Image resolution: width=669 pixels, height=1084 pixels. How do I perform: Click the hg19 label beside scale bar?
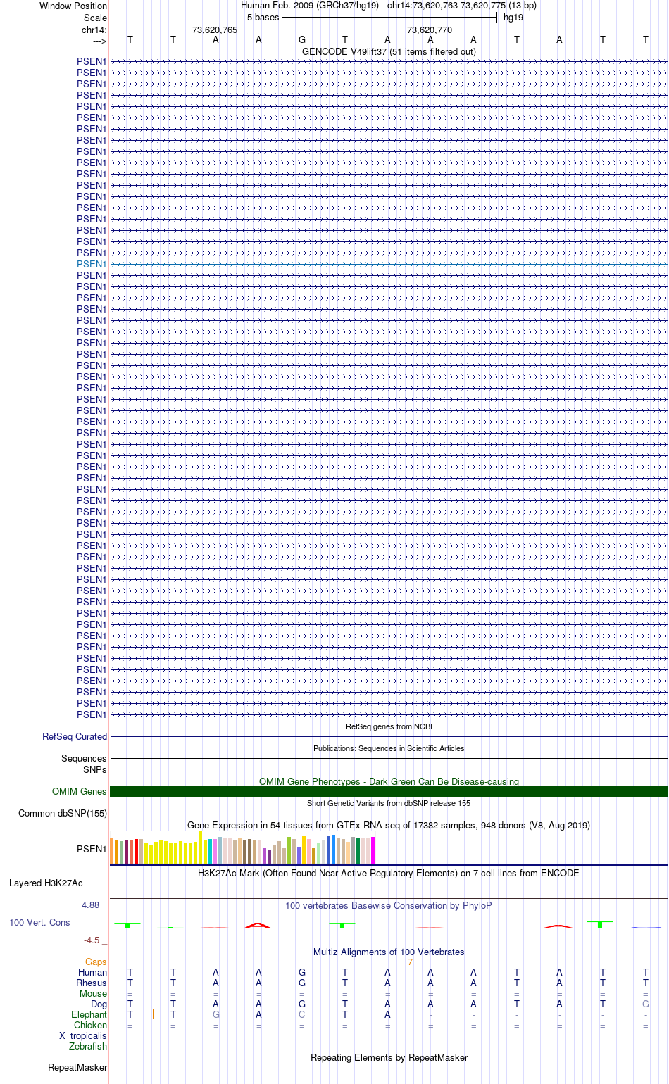pyautogui.click(x=513, y=17)
